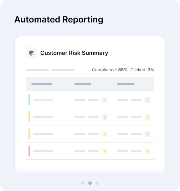Click the first yellow row's check icon
The width and height of the screenshot is (180, 191).
104,117
